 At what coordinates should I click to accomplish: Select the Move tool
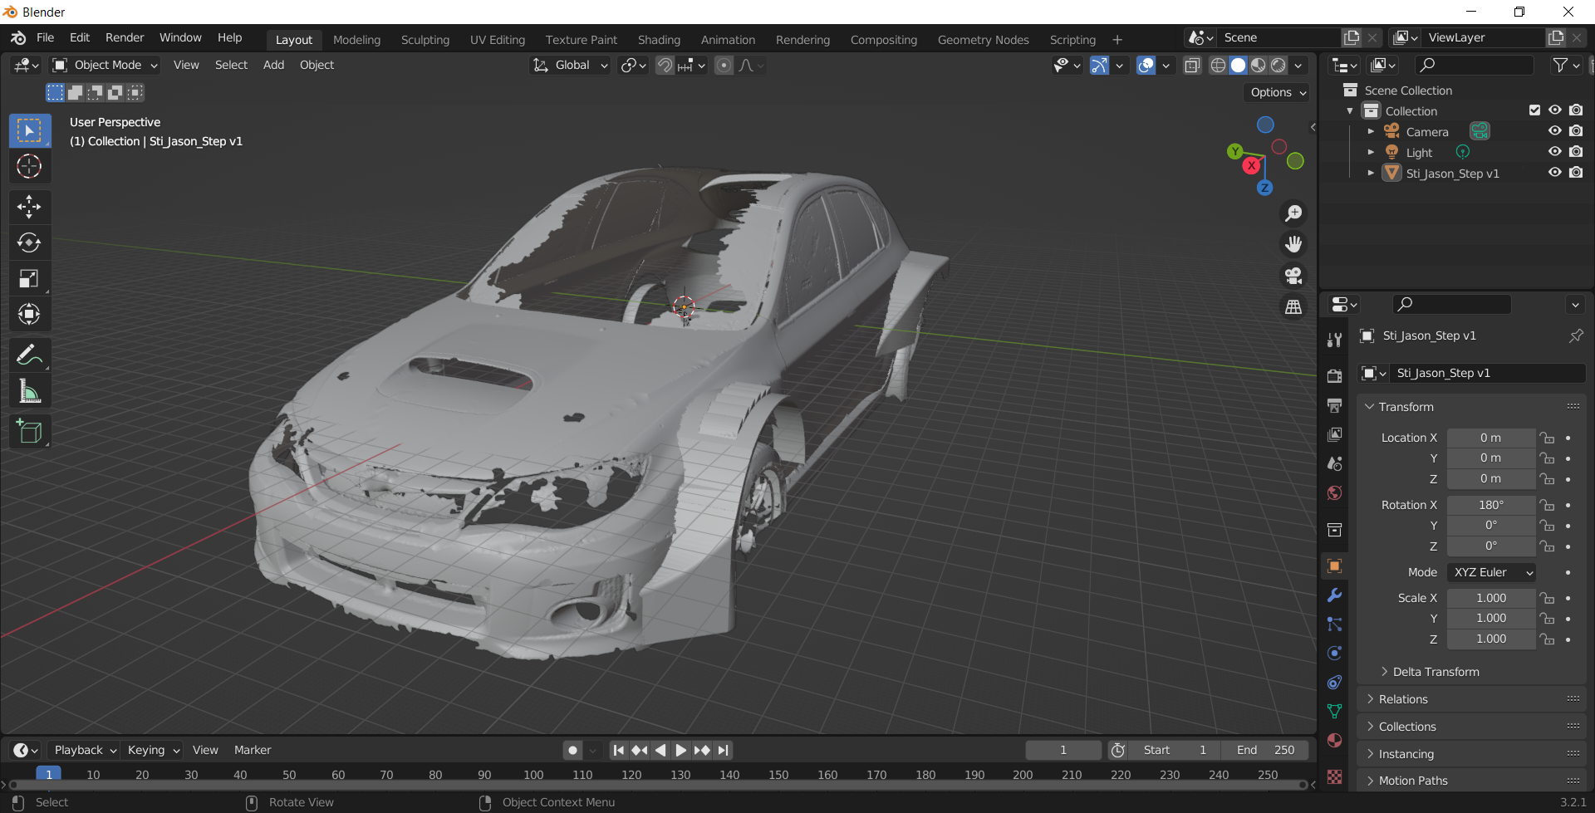tap(29, 207)
